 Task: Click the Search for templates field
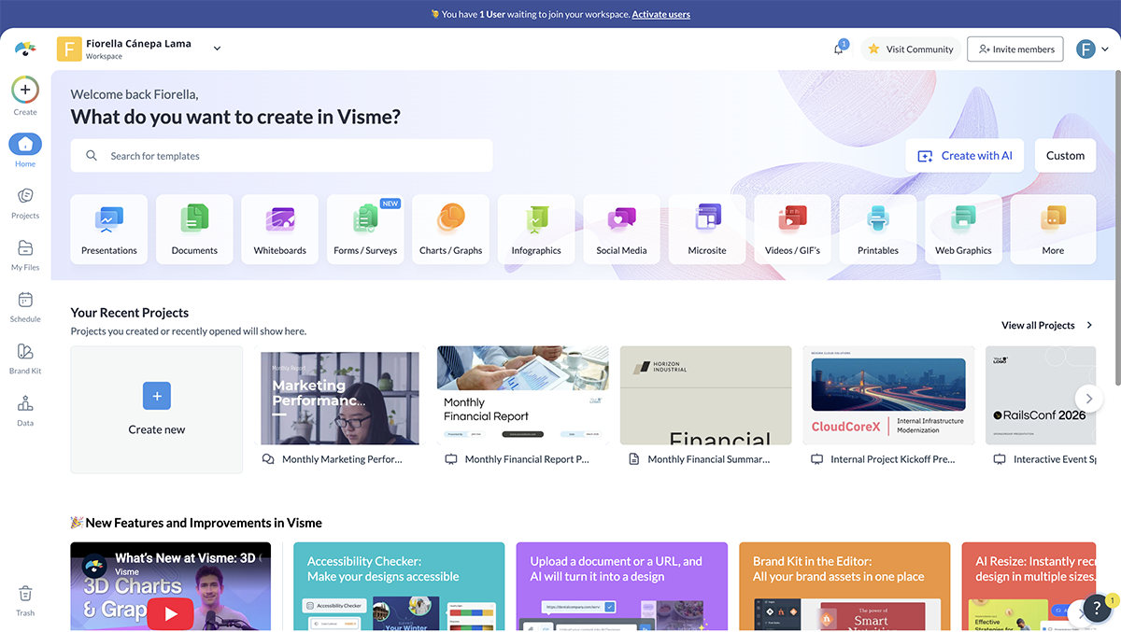tap(281, 156)
